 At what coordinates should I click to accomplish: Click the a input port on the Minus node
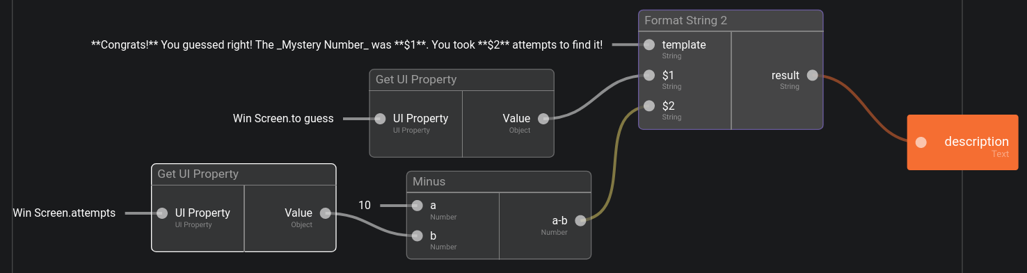point(417,205)
